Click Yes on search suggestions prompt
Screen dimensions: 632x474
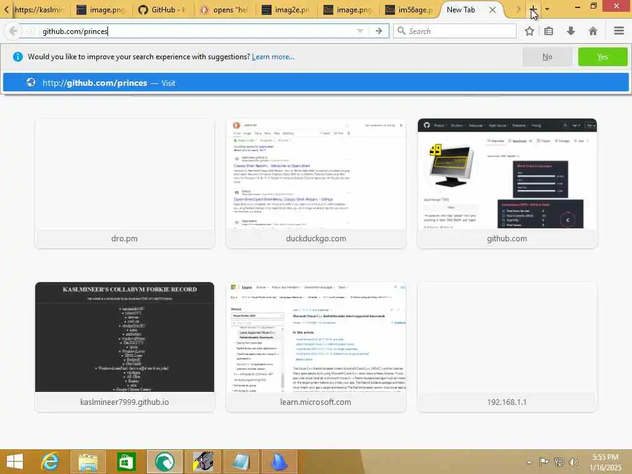pyautogui.click(x=602, y=57)
